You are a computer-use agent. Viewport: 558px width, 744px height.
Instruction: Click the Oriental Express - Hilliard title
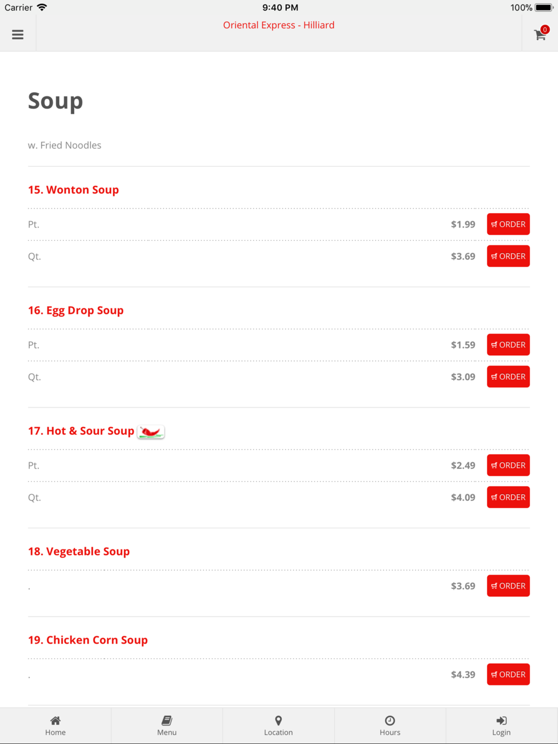click(x=279, y=25)
